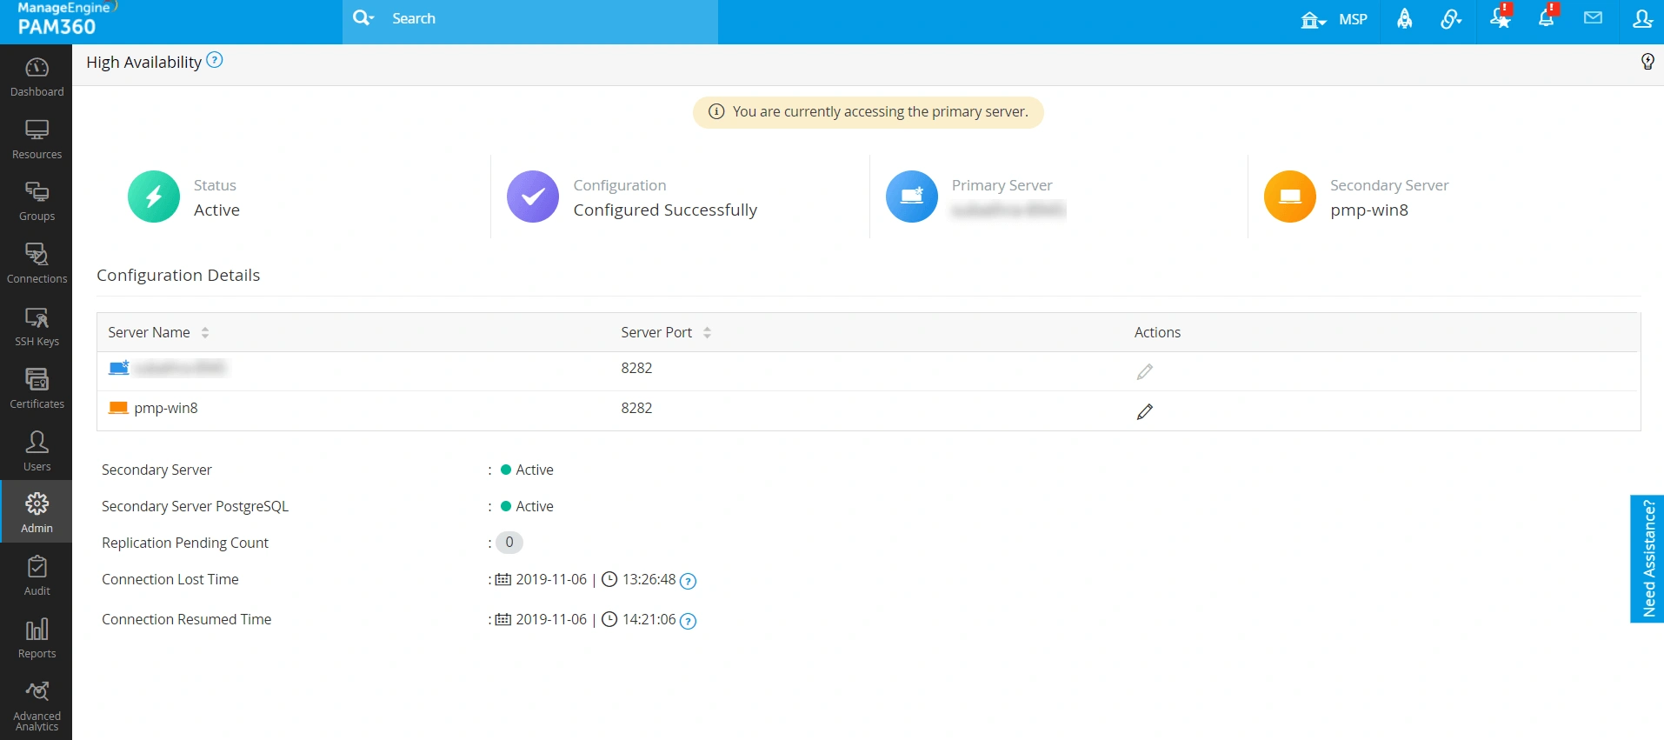Open Advanced Analytics in sidebar
Viewport: 1664px width, 740px height.
click(x=37, y=706)
